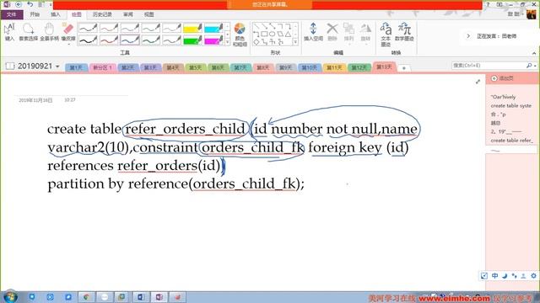Image resolution: width=540 pixels, height=303 pixels.
Task: Open page 'create table syste' in page list
Action: [x=511, y=105]
